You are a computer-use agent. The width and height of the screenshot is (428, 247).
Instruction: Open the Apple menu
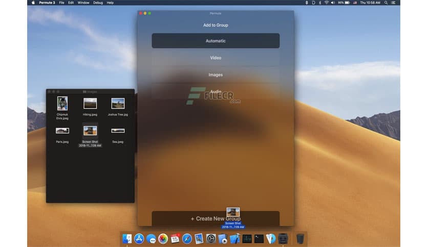point(33,3)
